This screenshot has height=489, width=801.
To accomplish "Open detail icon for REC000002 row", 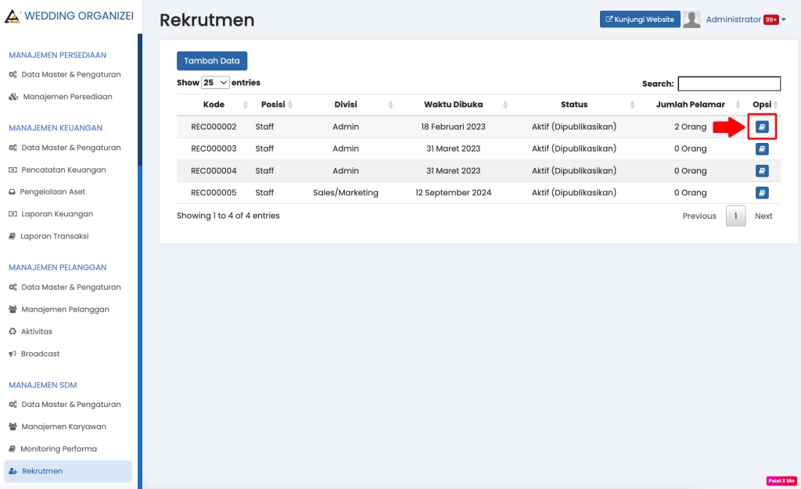I will point(762,127).
